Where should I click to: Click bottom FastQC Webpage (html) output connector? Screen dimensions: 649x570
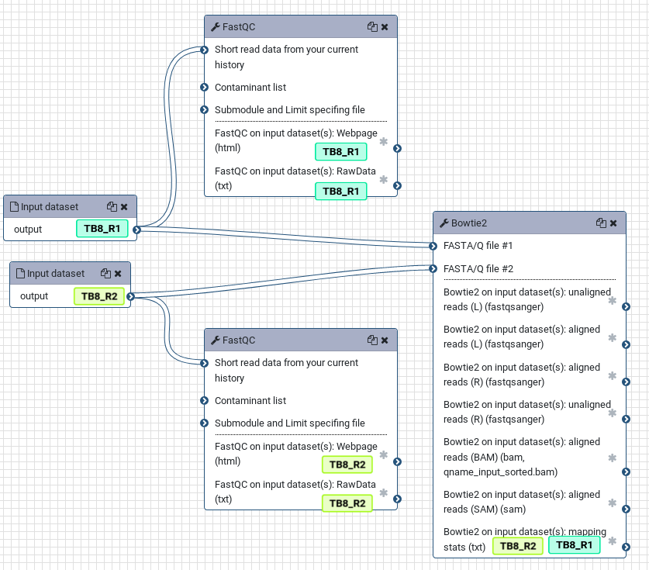tap(397, 461)
